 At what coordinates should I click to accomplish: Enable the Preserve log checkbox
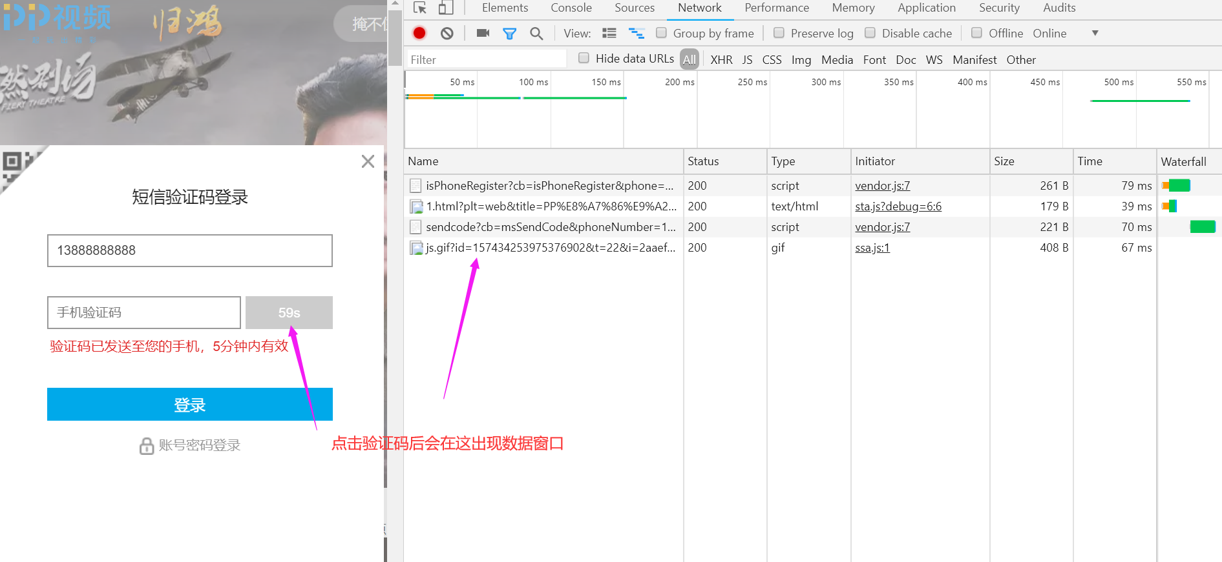(x=779, y=33)
